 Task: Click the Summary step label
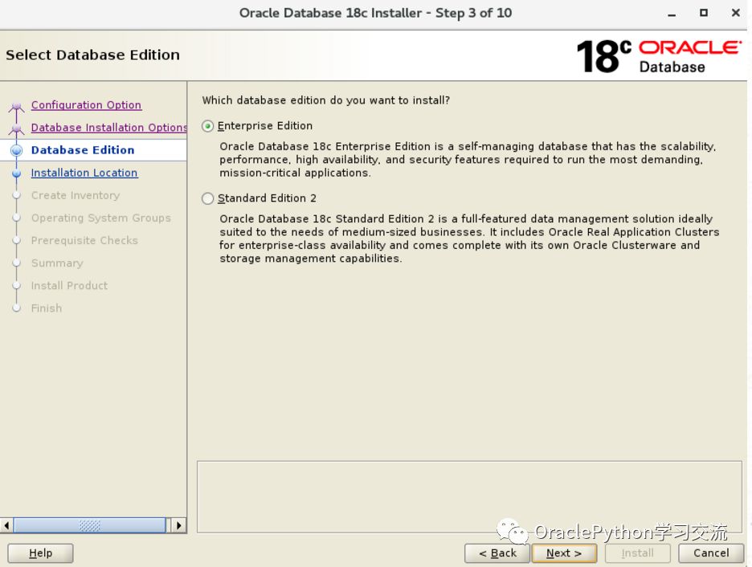pyautogui.click(x=57, y=263)
